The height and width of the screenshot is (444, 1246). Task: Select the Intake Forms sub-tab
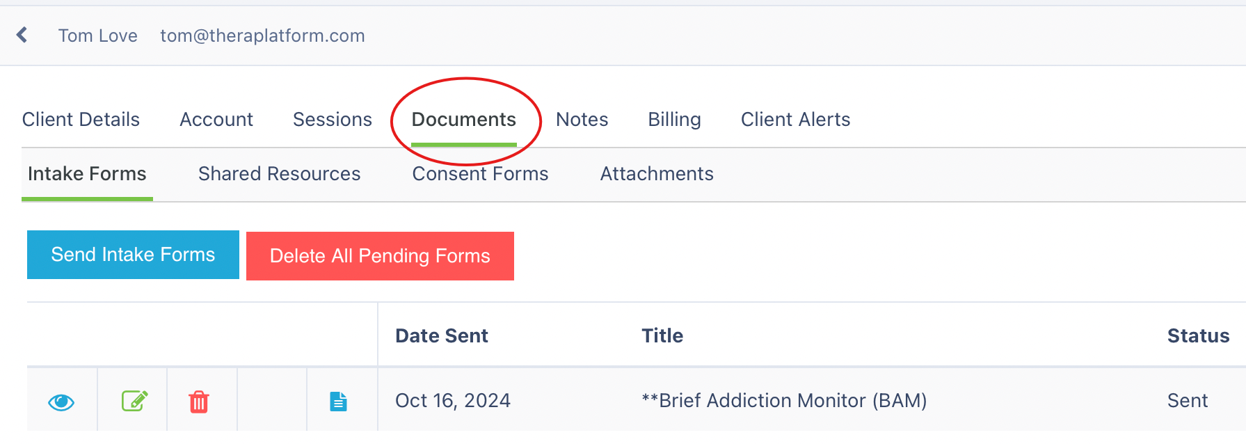pos(87,174)
